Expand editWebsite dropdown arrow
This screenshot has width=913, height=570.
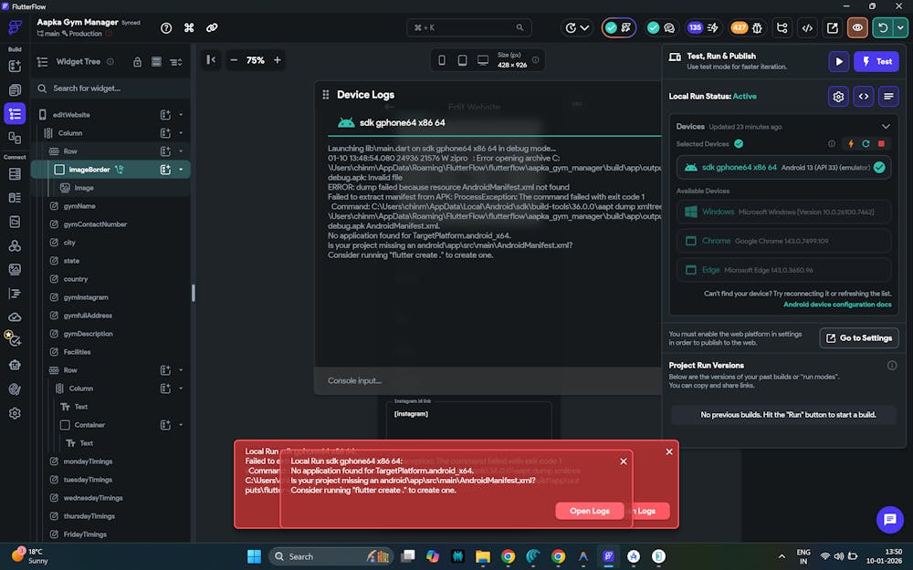pyautogui.click(x=181, y=115)
